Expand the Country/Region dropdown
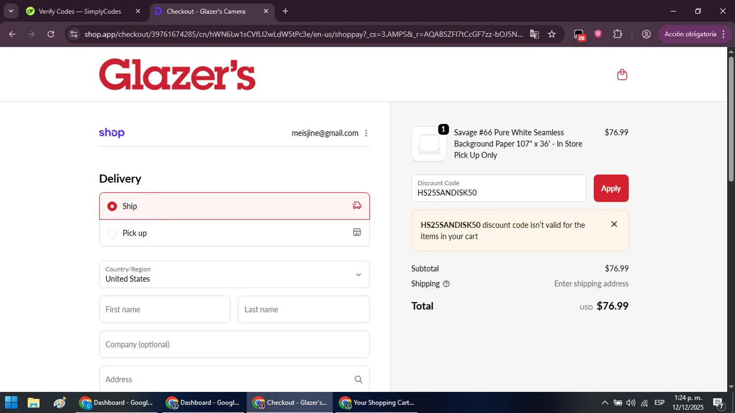735x413 pixels. click(x=234, y=274)
